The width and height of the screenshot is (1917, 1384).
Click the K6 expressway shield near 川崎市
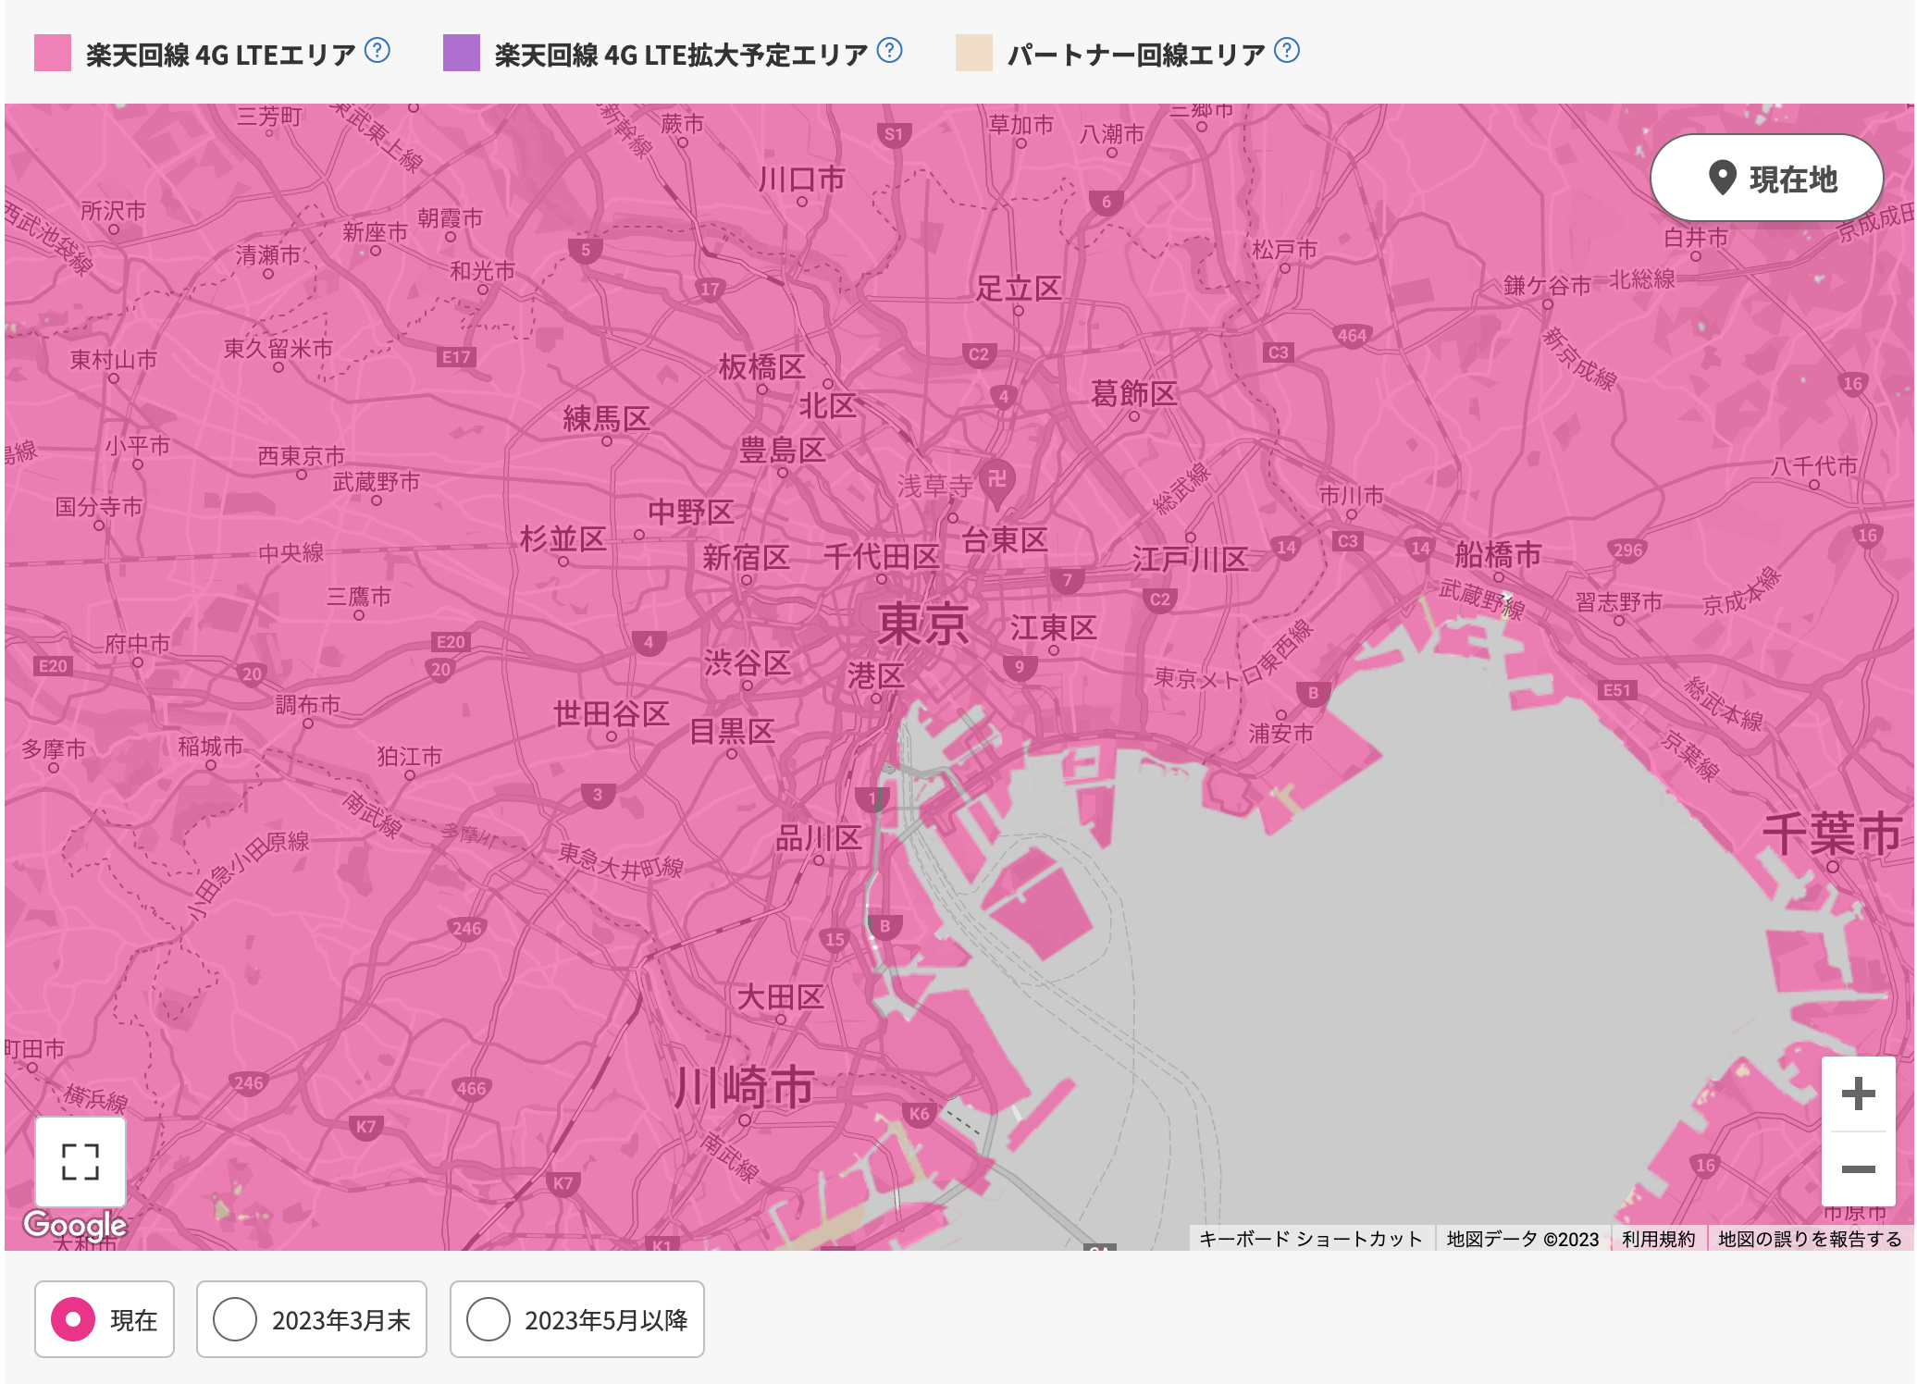pos(919,1114)
